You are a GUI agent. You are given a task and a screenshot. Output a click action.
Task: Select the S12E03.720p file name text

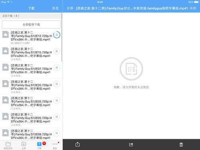31,102
